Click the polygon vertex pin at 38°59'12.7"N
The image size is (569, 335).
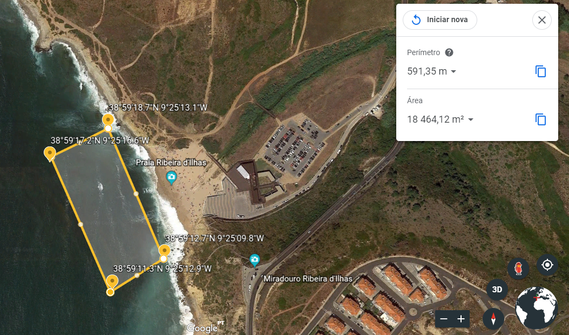(165, 251)
